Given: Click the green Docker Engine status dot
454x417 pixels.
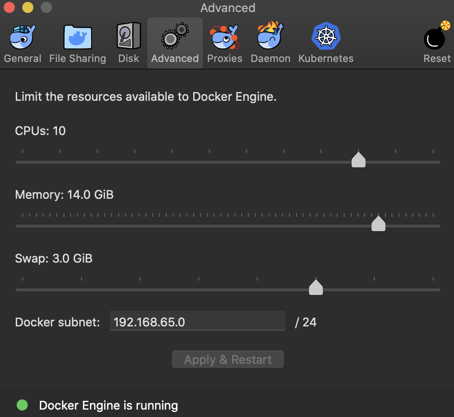Looking at the screenshot, I should [x=22, y=405].
